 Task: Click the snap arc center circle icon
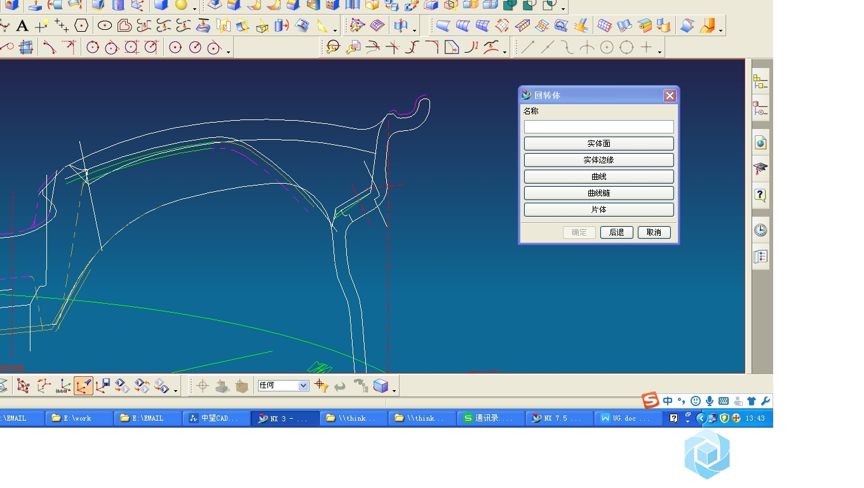607,48
